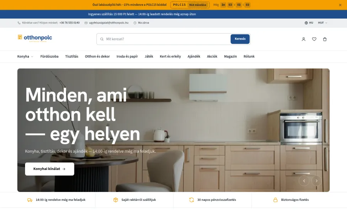Open the Akciók menu item
Screen dimensions: 347x217
(212, 56)
